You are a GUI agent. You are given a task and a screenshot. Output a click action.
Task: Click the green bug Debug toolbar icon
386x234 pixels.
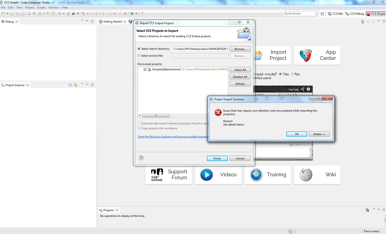click(132, 14)
